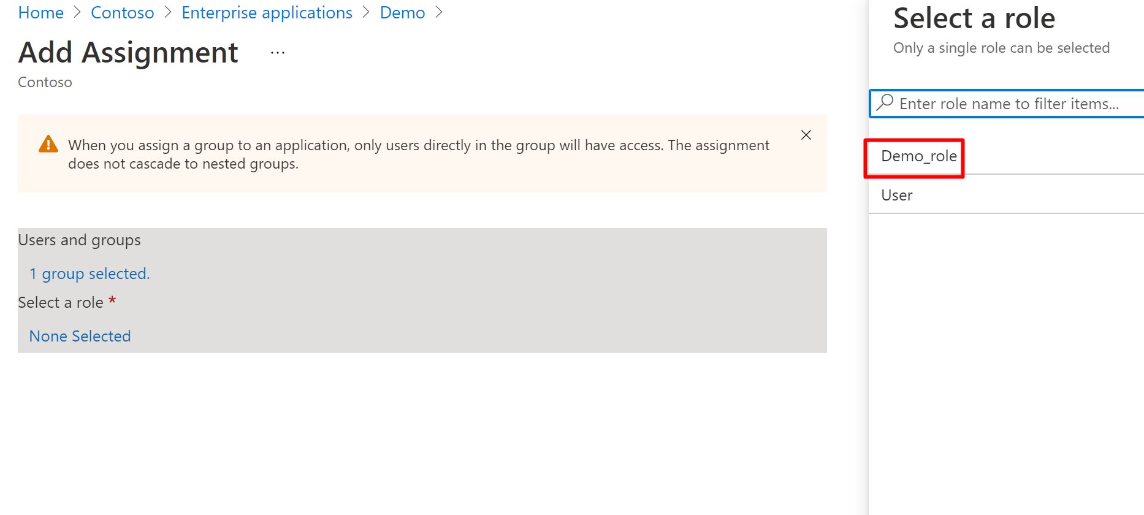The height and width of the screenshot is (515, 1144).
Task: Focus the role name filter field
Action: 1012,104
